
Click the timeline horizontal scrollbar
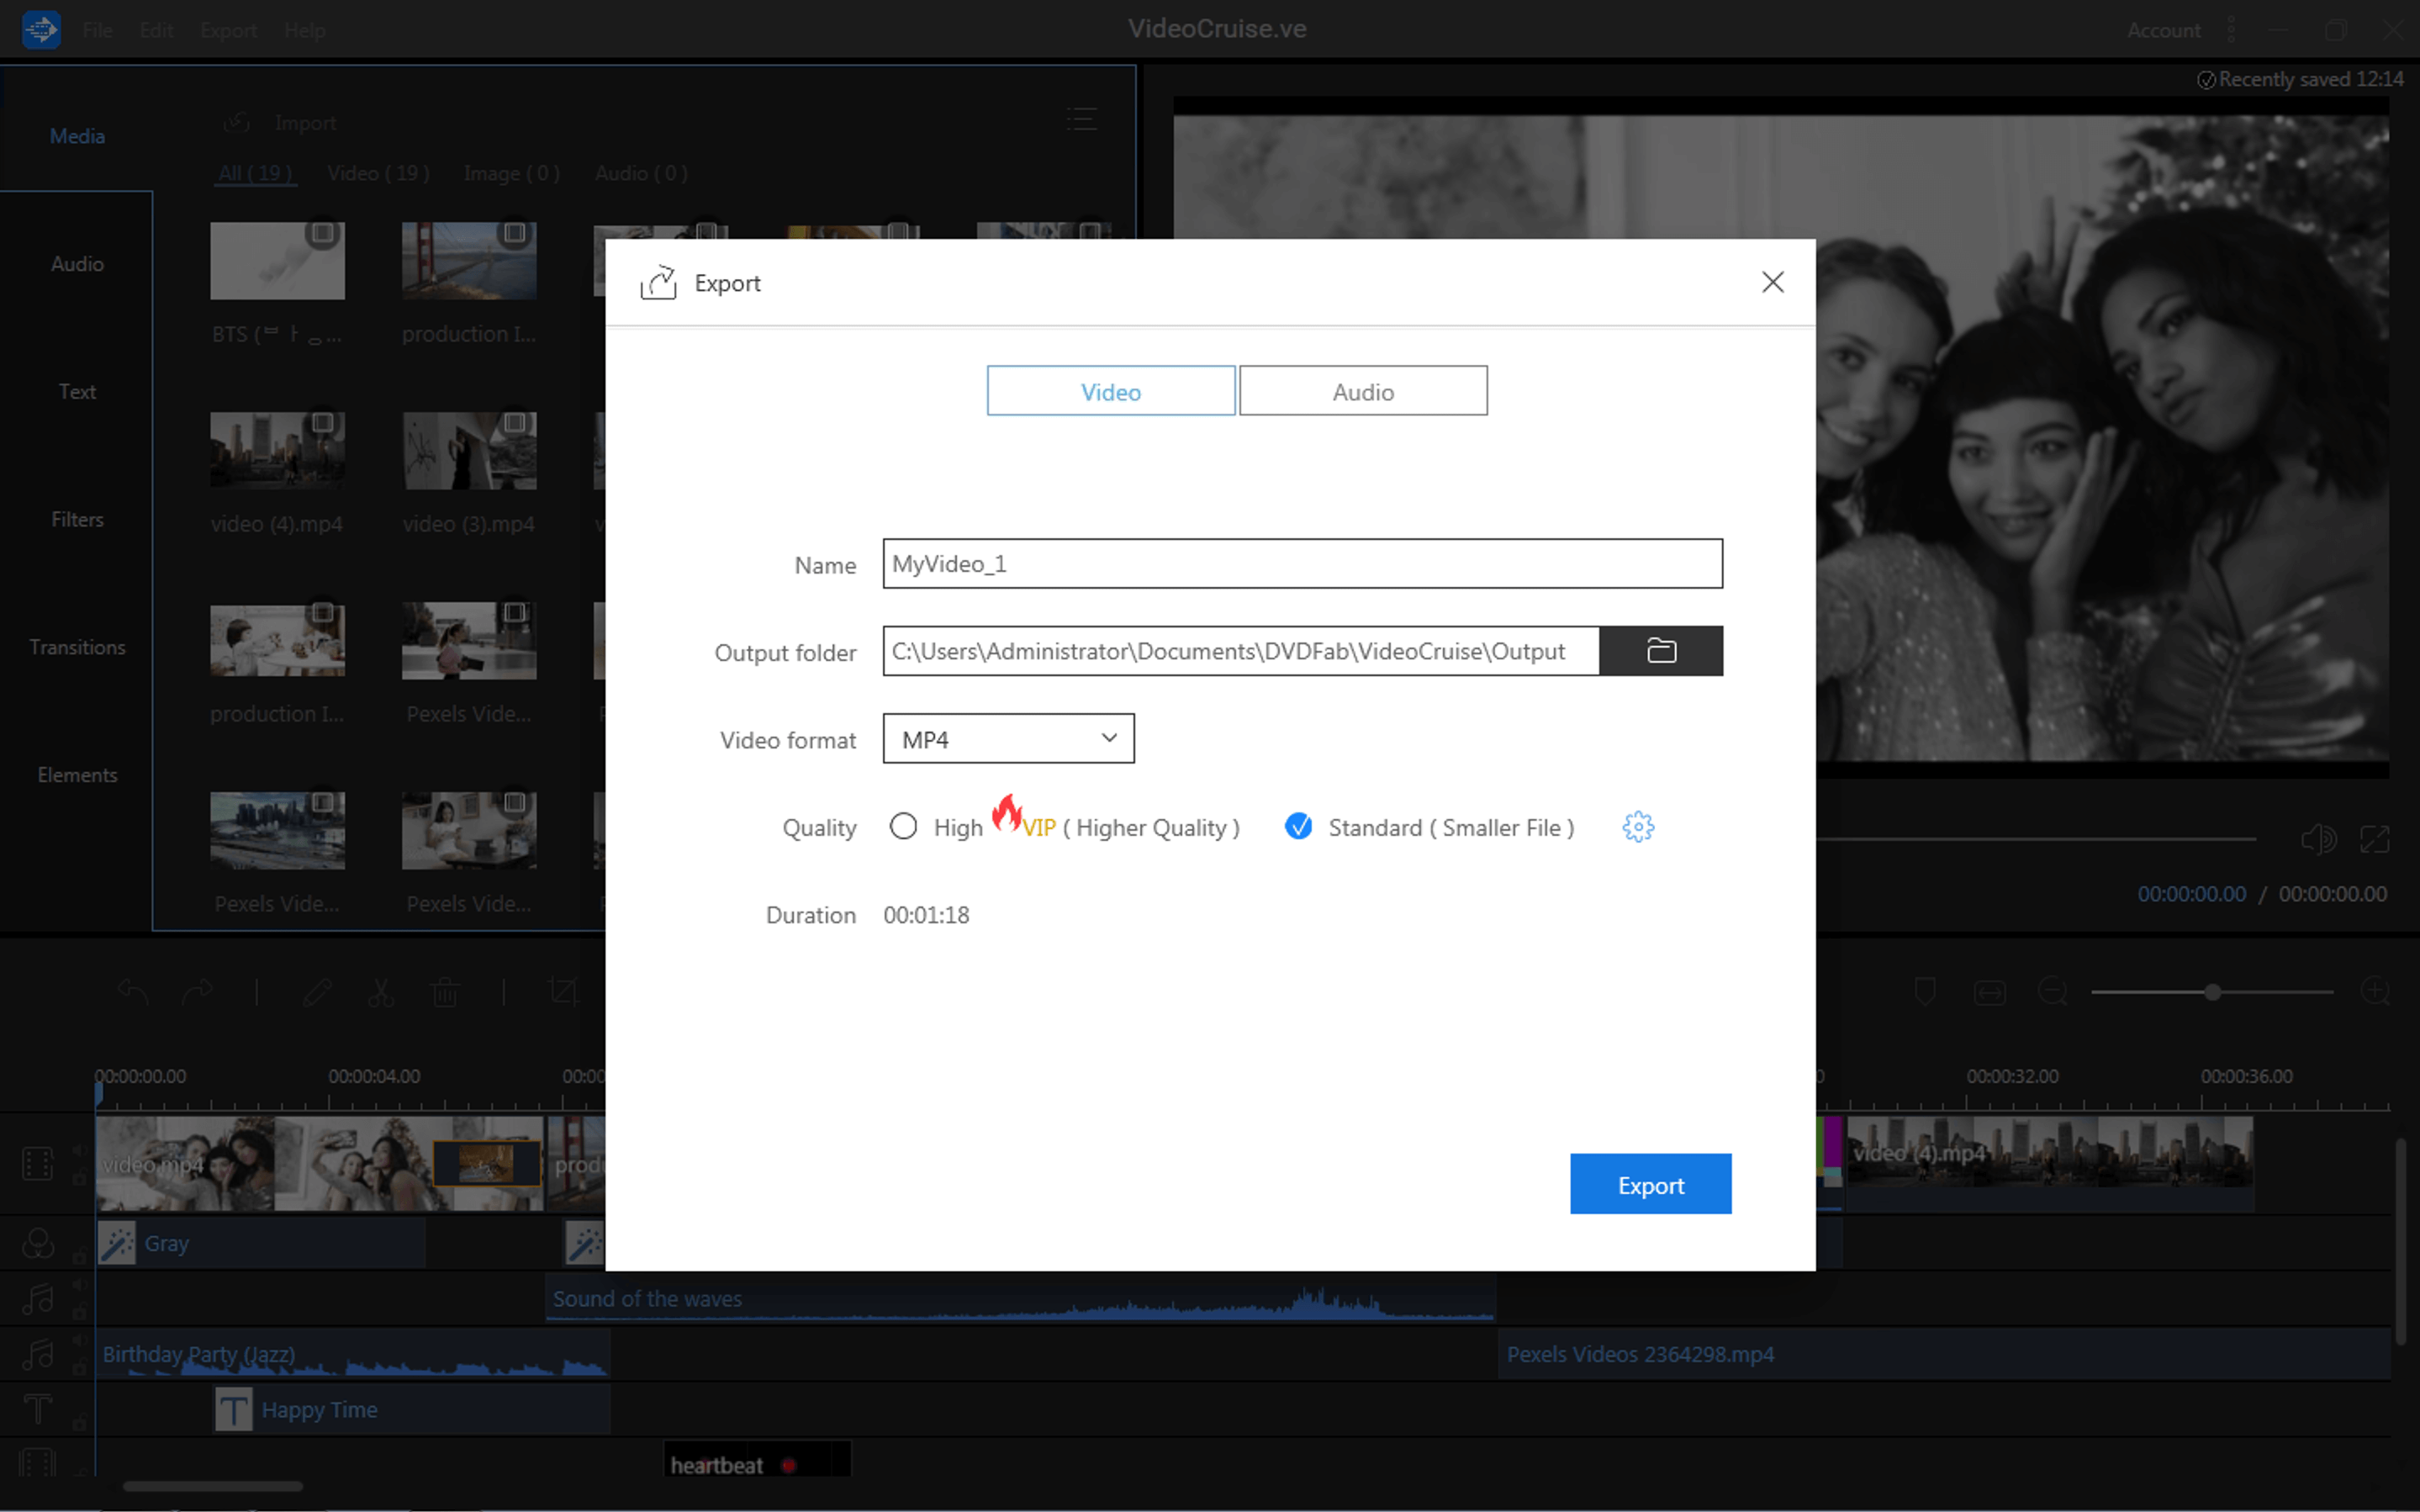point(213,1486)
